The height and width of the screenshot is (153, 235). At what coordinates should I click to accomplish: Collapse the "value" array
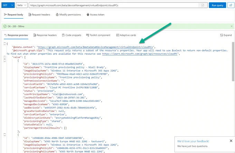click(4, 57)
